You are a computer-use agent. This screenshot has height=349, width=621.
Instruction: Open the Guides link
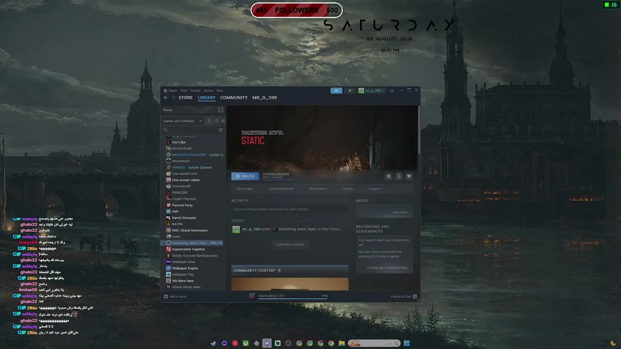[x=348, y=189]
